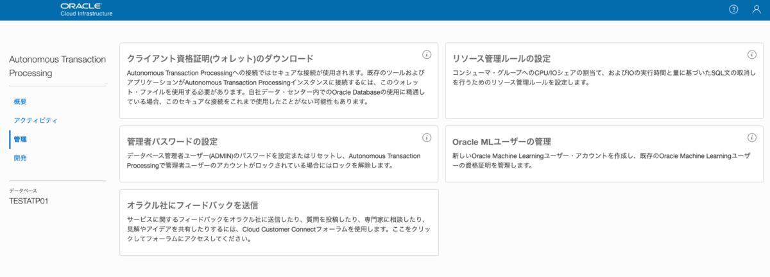Show info for 管理者パスワードの設定 card
Screen dimensions: 770x277
427,138
